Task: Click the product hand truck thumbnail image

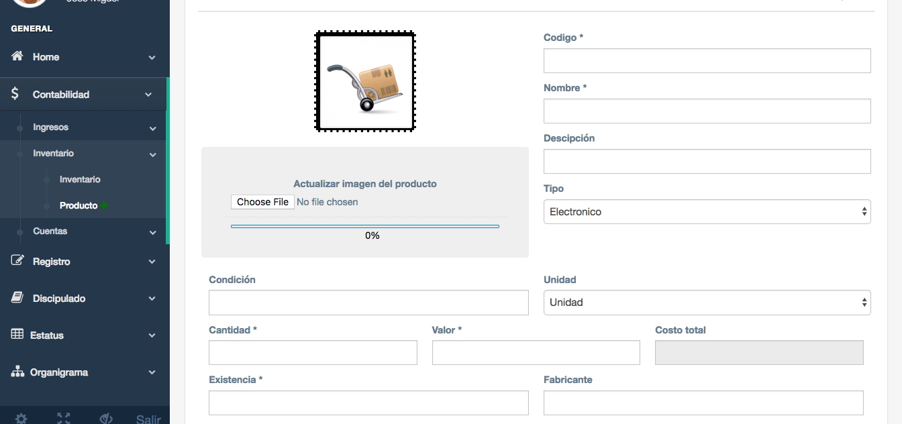Action: coord(365,81)
